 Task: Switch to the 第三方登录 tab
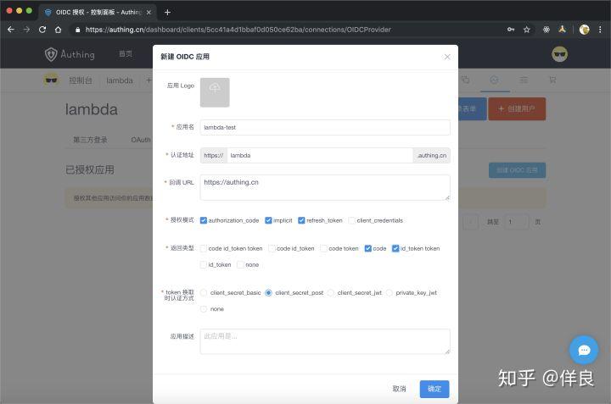click(91, 140)
